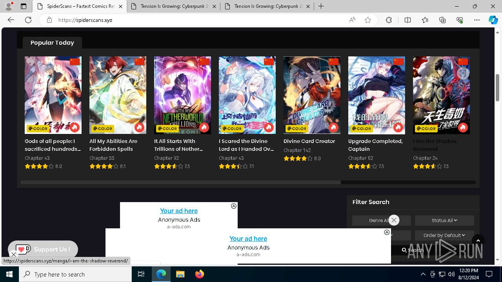Click China flag on All My Abilities cover

tap(139, 61)
